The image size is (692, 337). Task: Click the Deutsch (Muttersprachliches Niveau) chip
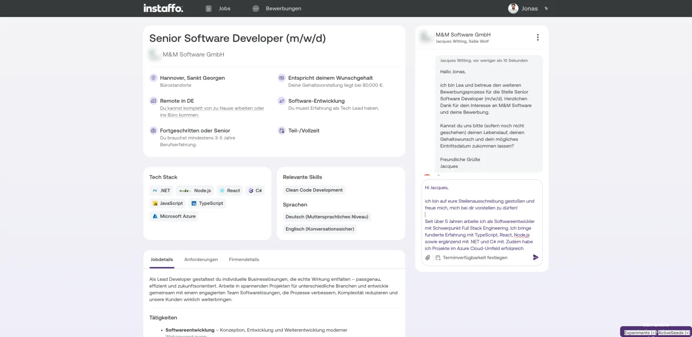pos(327,217)
